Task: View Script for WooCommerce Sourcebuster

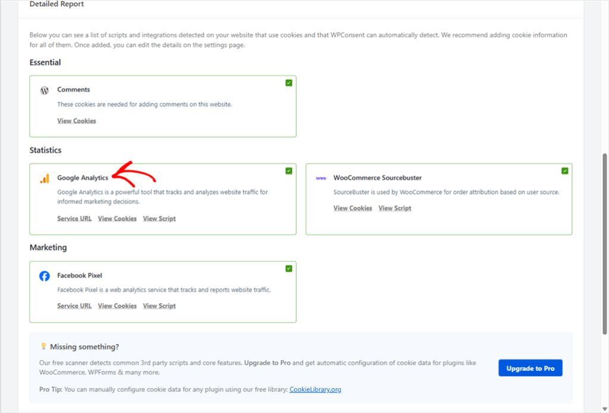Action: coord(395,208)
